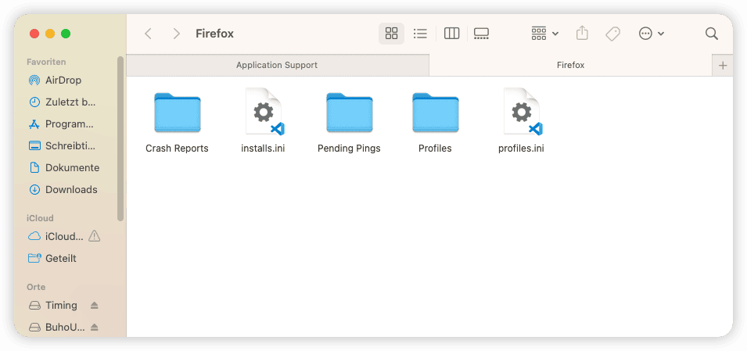Viewport: 747px width, 351px height.
Task: Select the Firefox tab
Action: pyautogui.click(x=571, y=65)
